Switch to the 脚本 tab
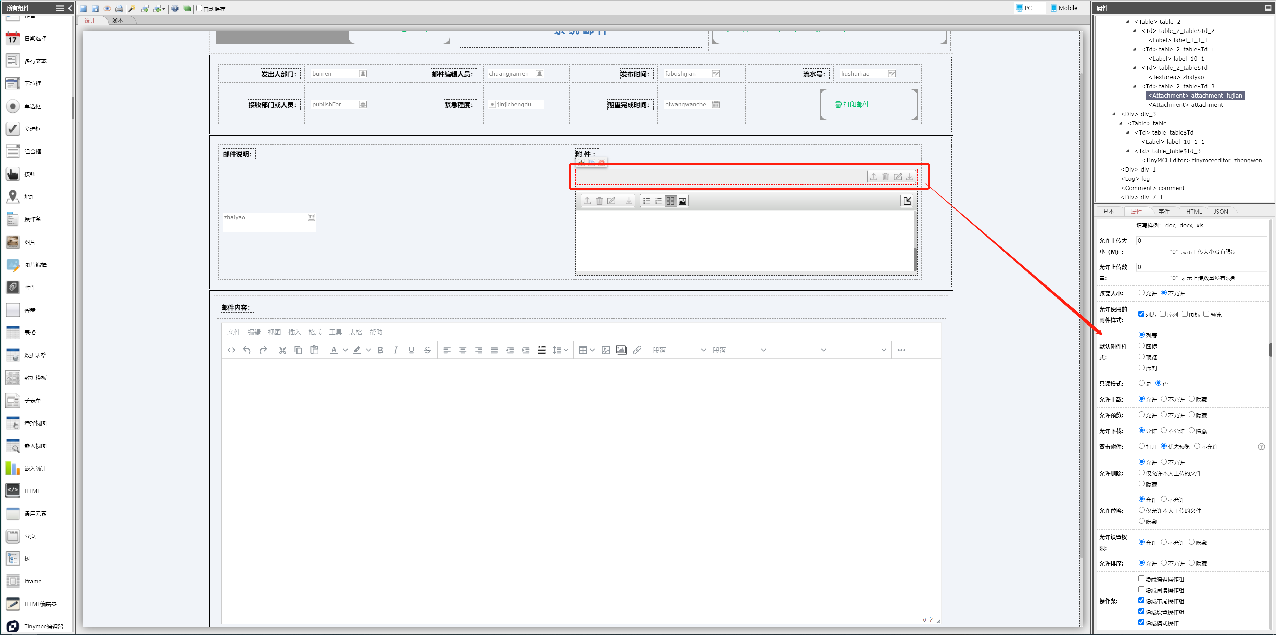Image resolution: width=1276 pixels, height=635 pixels. [x=117, y=20]
